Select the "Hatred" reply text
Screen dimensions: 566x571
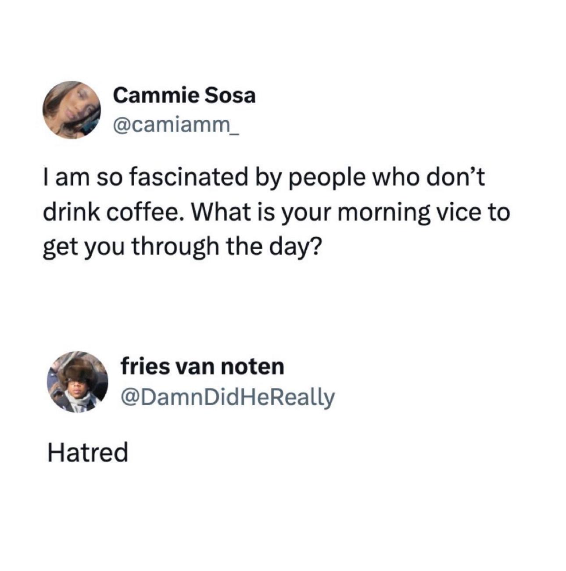[x=88, y=453]
